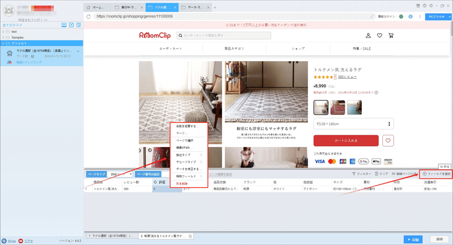Click the user avatar at top left

click(x=8, y=11)
